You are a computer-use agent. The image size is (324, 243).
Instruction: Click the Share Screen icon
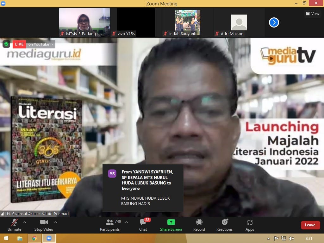(171, 222)
